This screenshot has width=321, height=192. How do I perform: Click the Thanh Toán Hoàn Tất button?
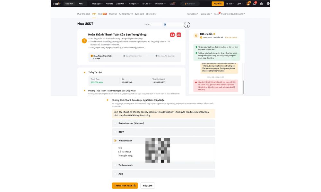click(125, 186)
